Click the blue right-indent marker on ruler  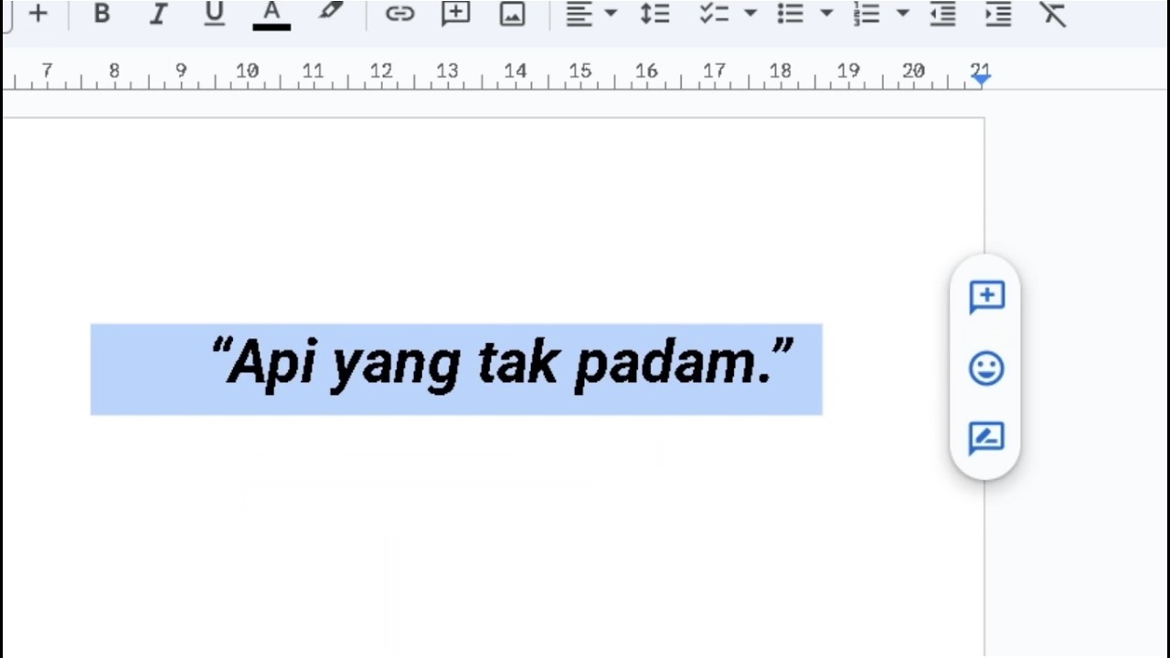click(981, 80)
